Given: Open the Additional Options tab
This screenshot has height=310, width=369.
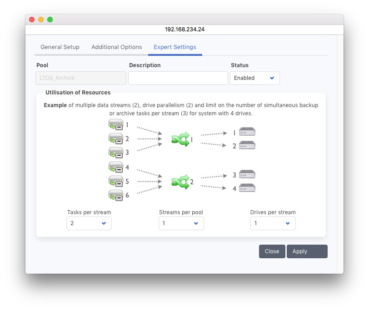Looking at the screenshot, I should pos(116,47).
